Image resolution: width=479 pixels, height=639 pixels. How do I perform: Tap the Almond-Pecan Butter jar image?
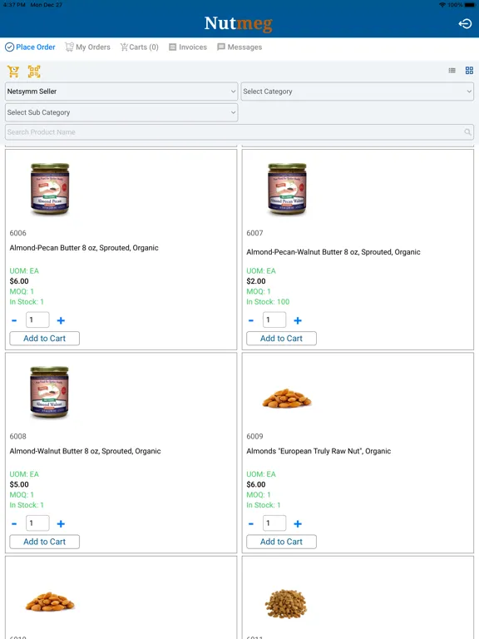[x=50, y=189]
